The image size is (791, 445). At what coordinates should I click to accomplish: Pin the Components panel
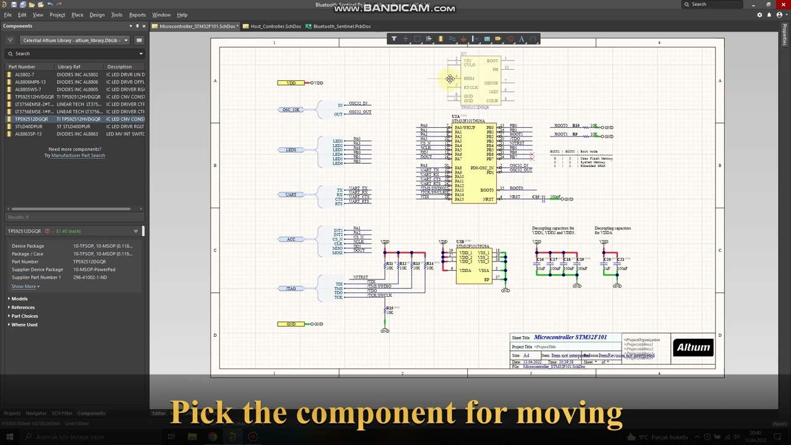137,26
